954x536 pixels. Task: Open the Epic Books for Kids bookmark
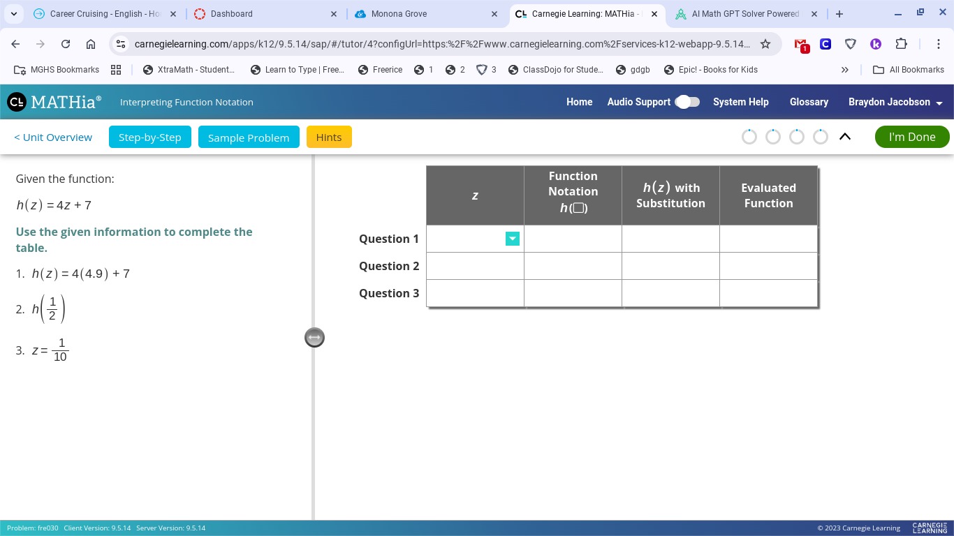click(x=711, y=70)
